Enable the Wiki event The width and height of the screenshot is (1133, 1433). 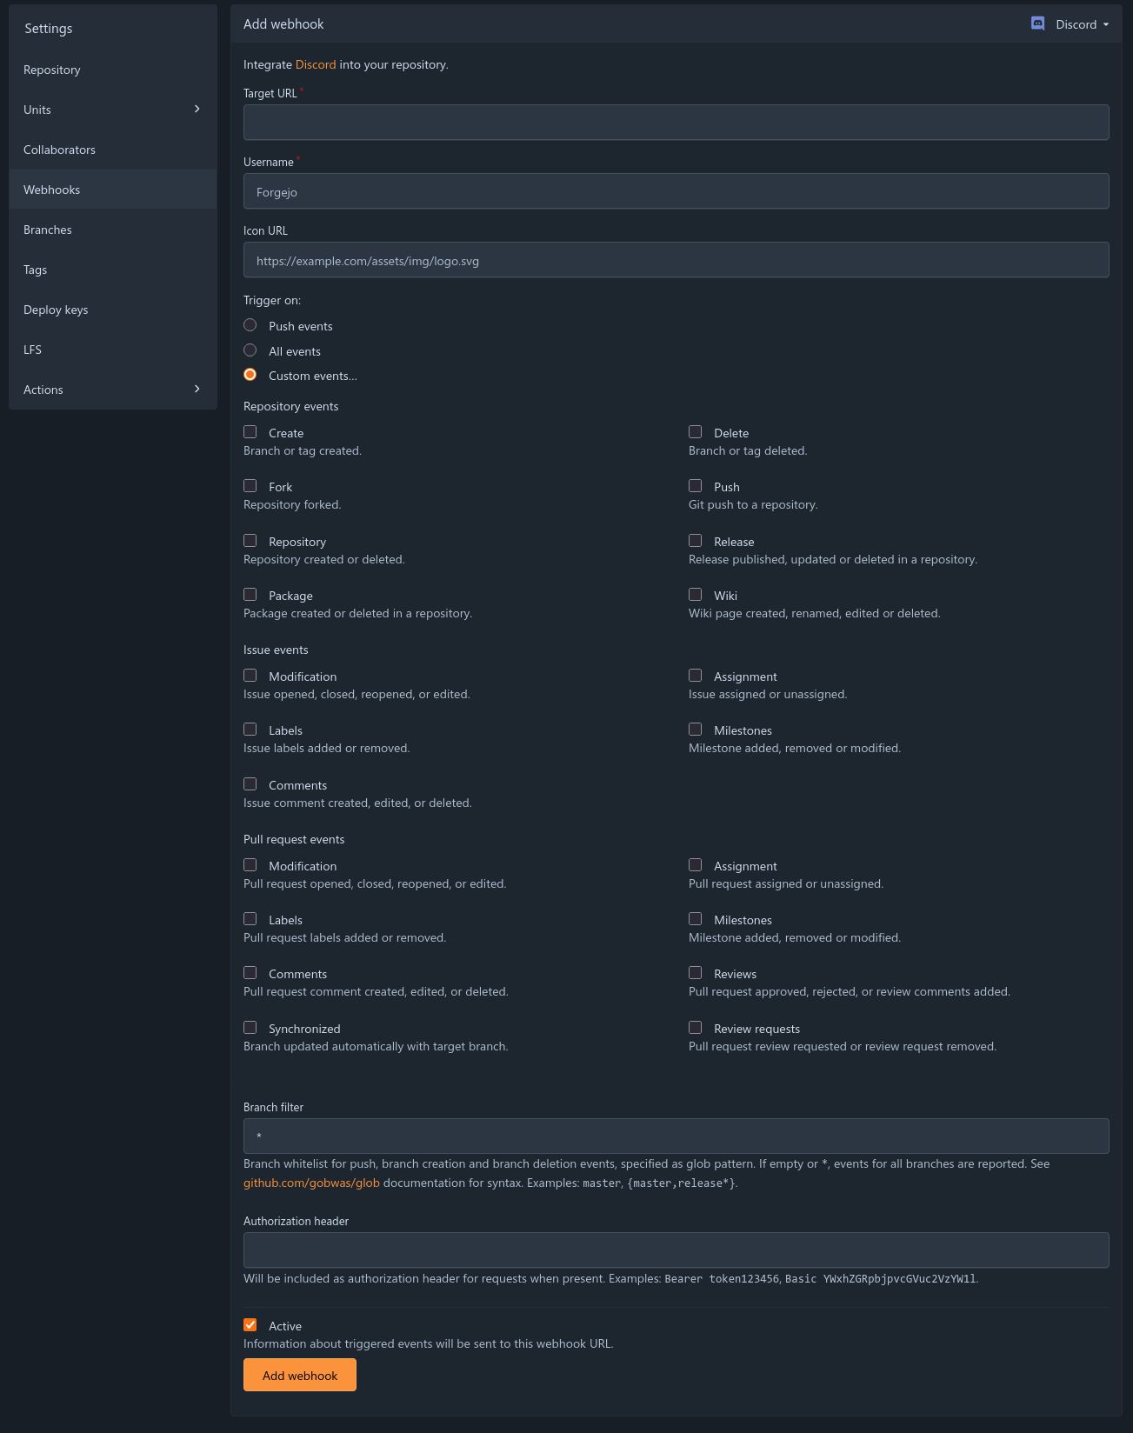coord(696,595)
